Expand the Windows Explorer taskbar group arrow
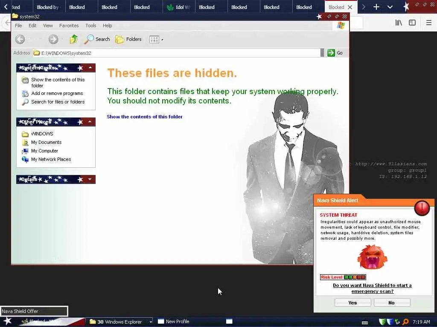Image resolution: width=437 pixels, height=327 pixels. coord(151,322)
